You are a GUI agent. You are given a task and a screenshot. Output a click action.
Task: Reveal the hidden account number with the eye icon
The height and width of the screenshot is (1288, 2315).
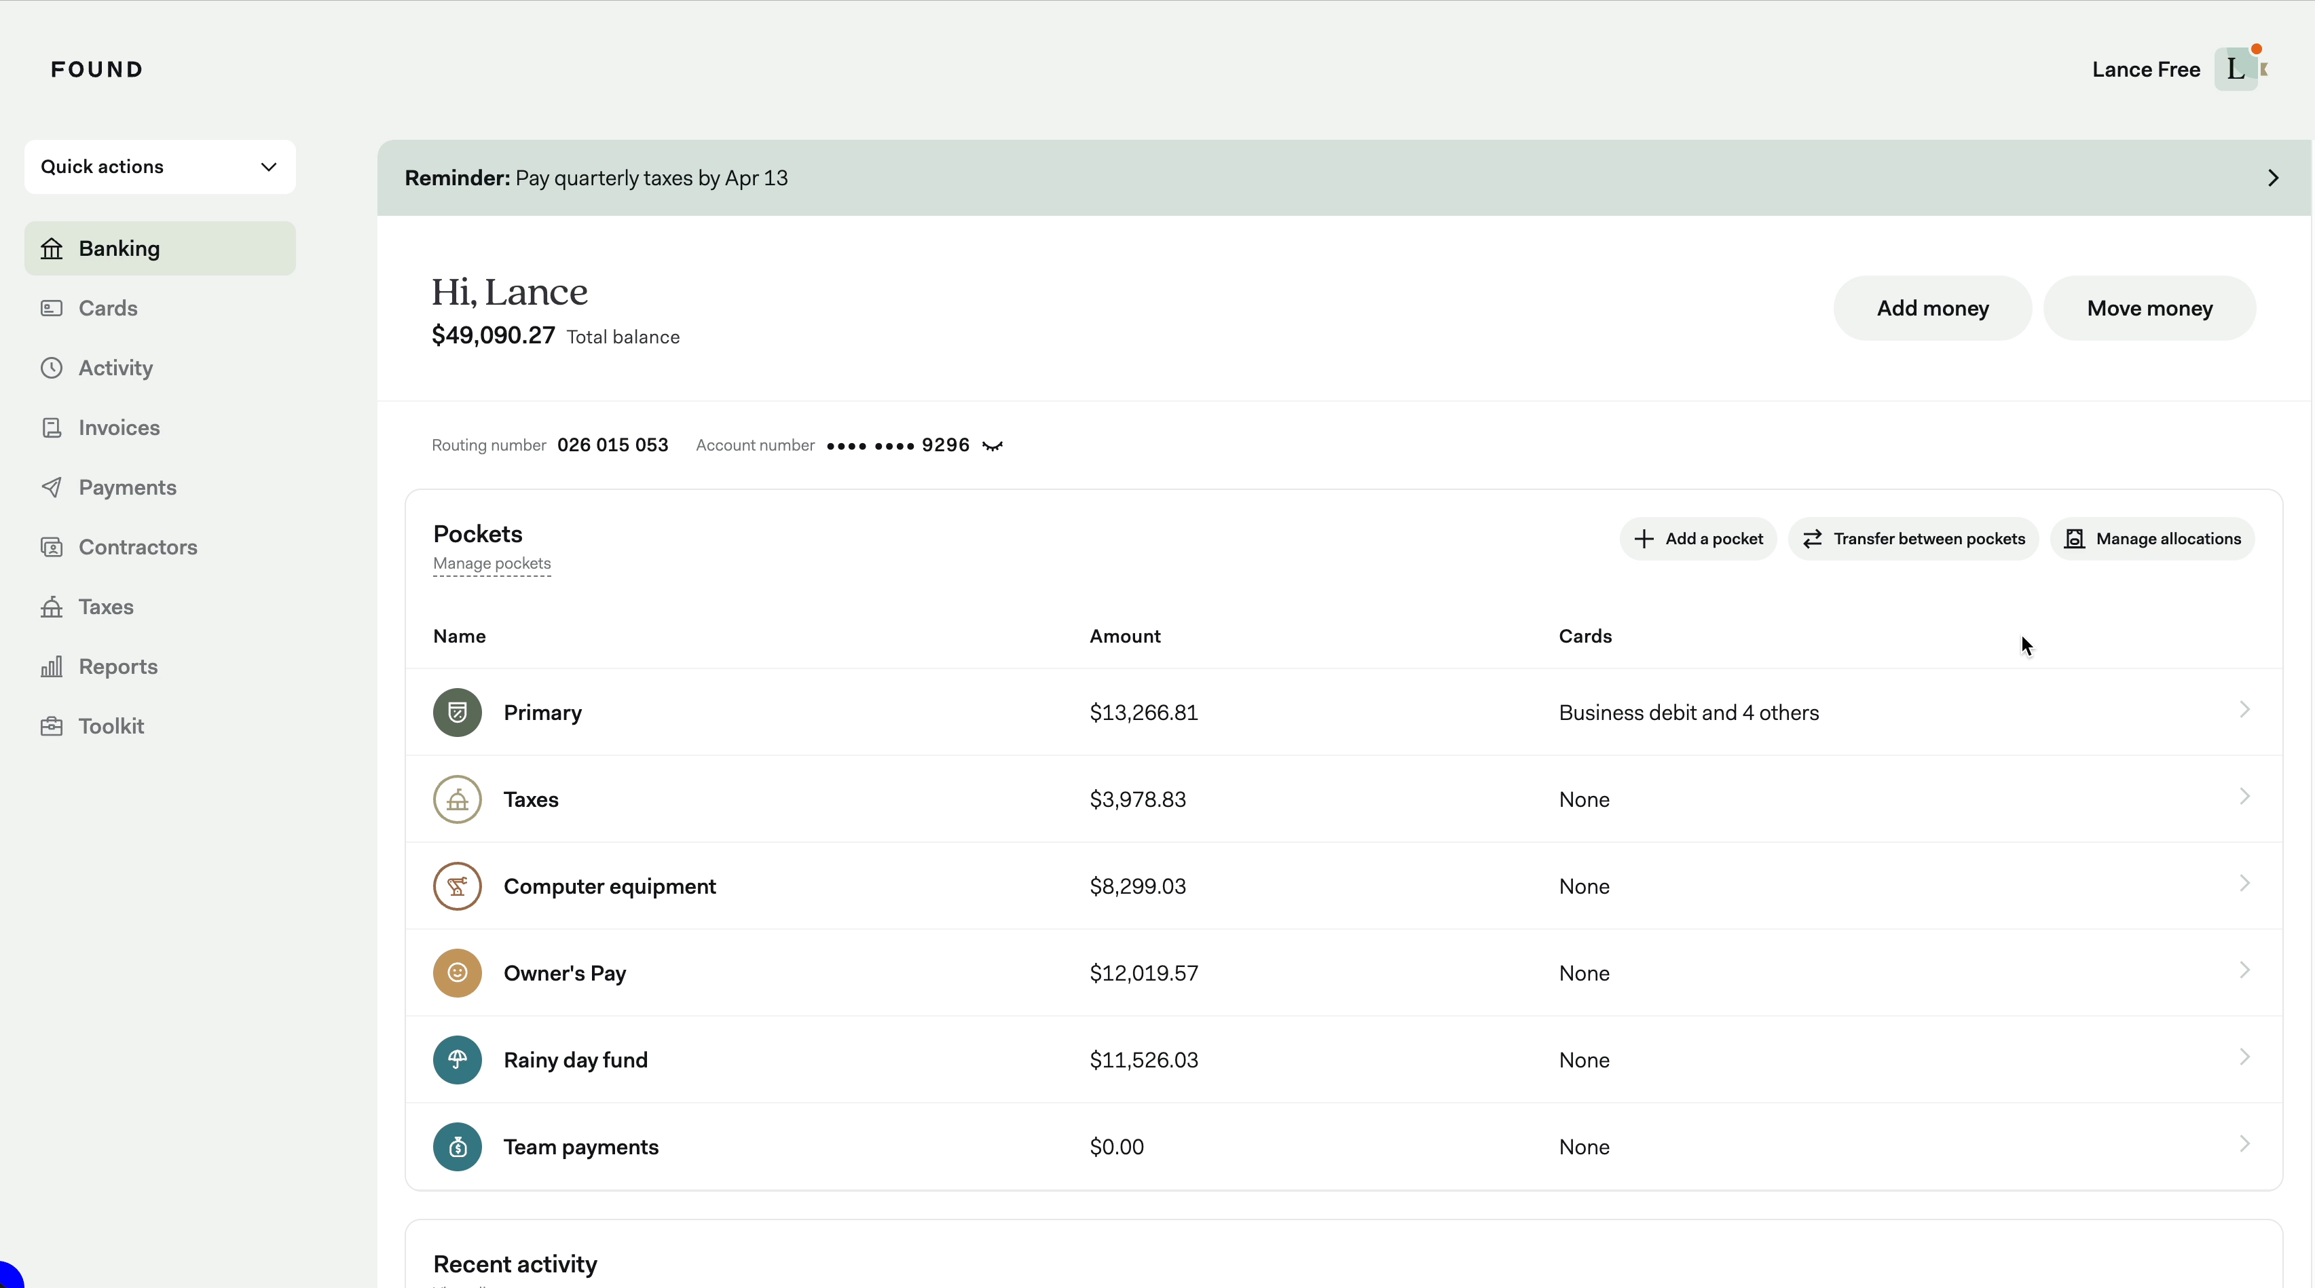pos(992,445)
